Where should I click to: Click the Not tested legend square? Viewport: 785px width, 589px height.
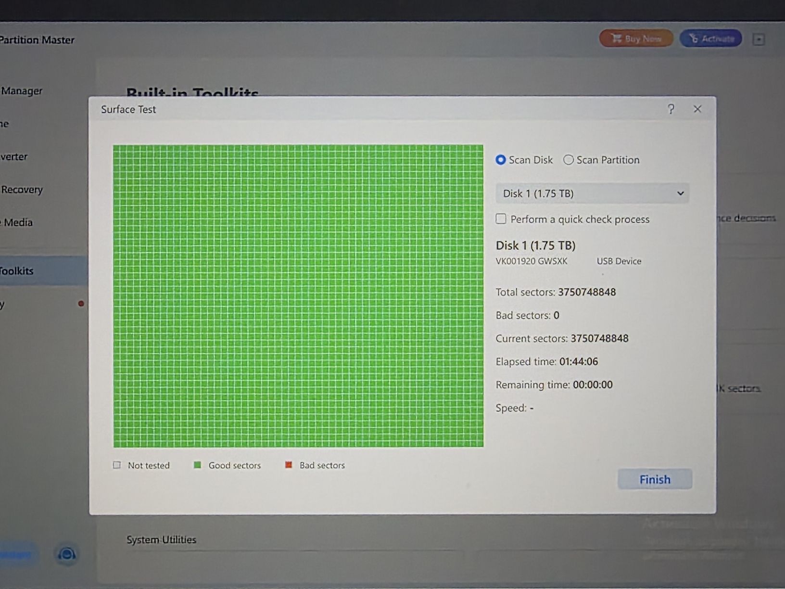click(x=117, y=465)
